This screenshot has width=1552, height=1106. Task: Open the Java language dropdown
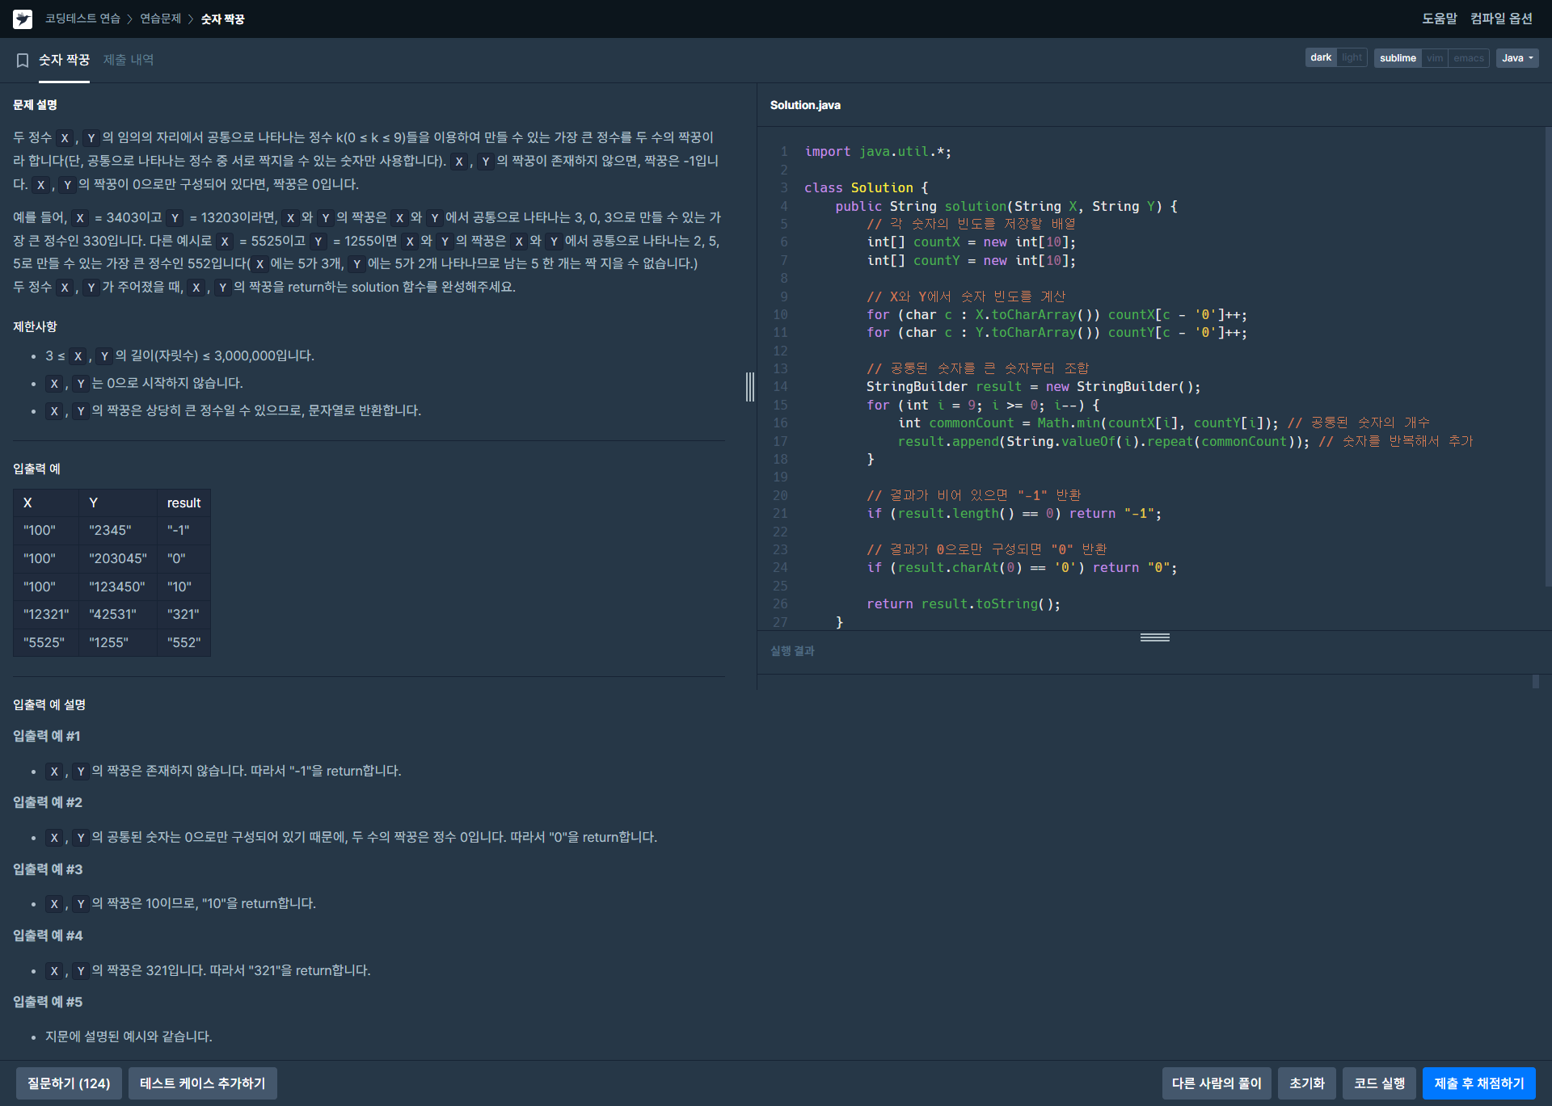(x=1516, y=58)
